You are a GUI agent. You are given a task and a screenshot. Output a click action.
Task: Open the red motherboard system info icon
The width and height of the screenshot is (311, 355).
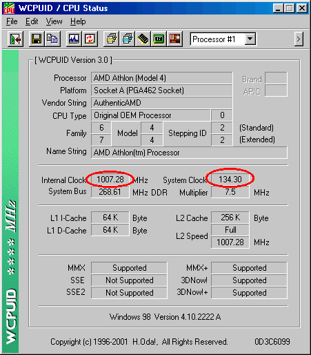(174, 39)
